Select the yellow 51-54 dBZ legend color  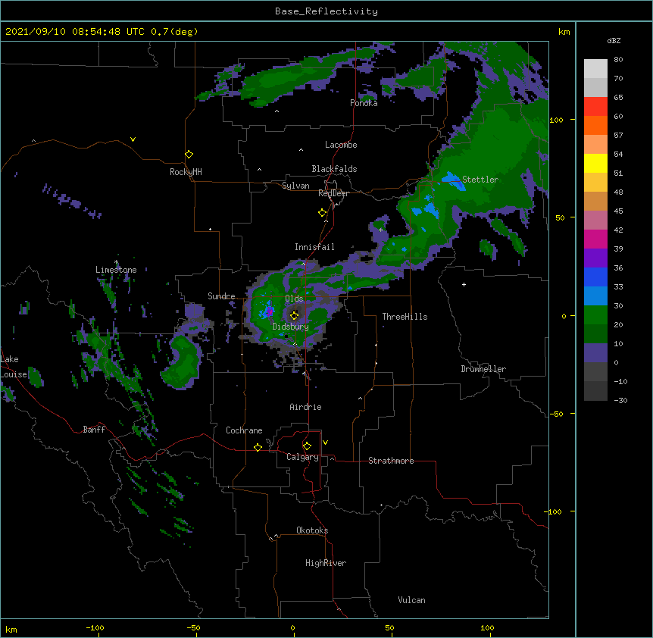[x=595, y=163]
